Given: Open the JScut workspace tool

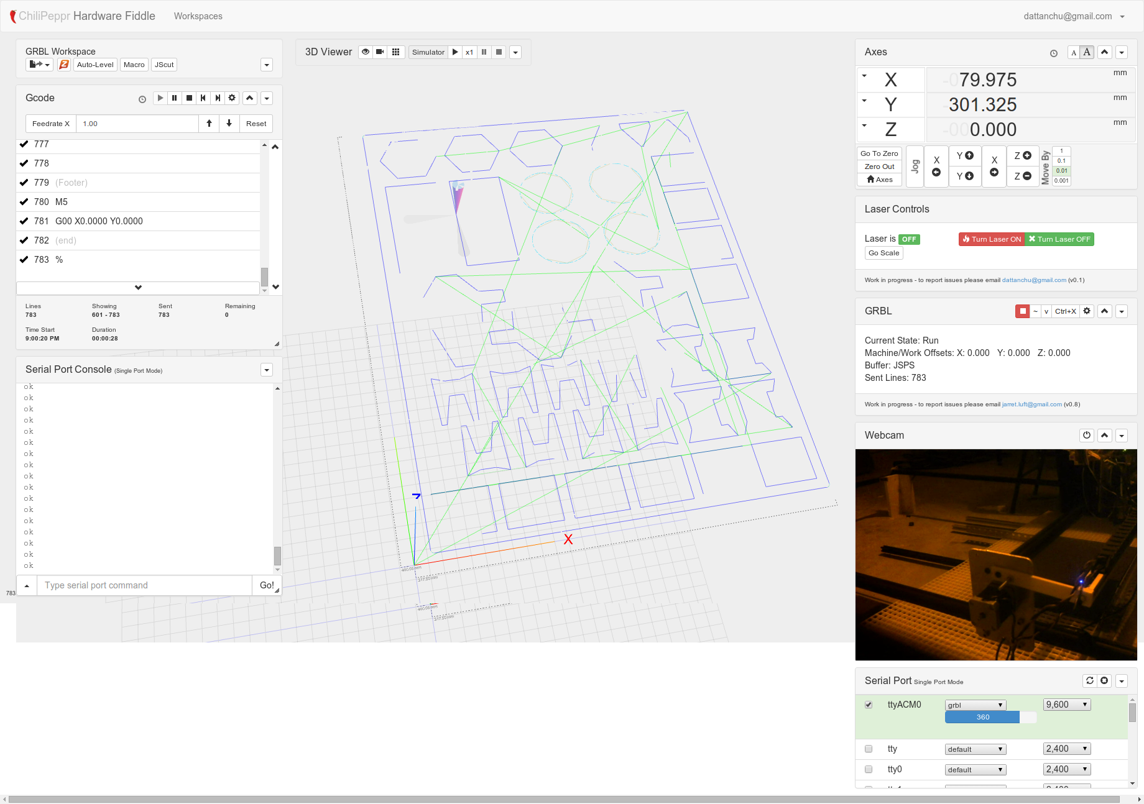Looking at the screenshot, I should [x=164, y=65].
